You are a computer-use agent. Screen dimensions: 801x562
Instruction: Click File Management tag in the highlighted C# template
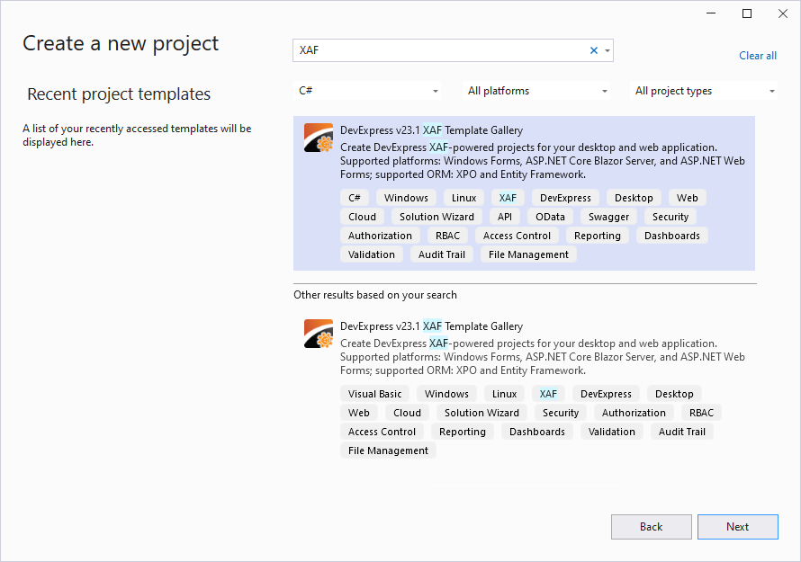[x=528, y=254]
